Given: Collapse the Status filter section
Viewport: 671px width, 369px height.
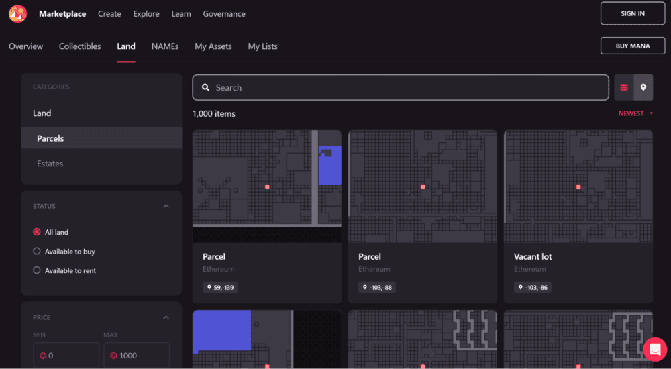Looking at the screenshot, I should 166,207.
